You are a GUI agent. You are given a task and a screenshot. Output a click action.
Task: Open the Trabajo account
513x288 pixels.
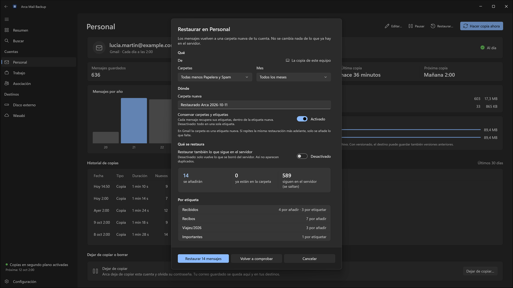tap(39, 73)
